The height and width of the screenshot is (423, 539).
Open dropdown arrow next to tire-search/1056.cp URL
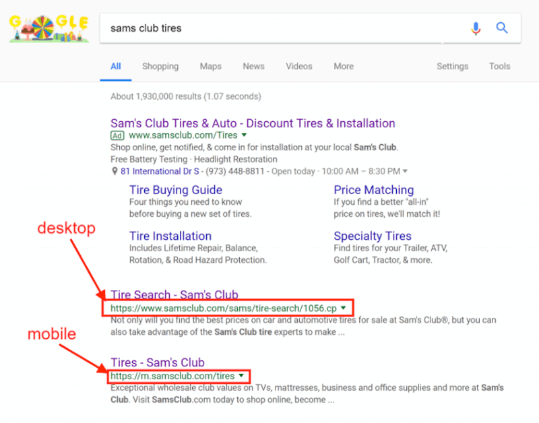coord(343,308)
